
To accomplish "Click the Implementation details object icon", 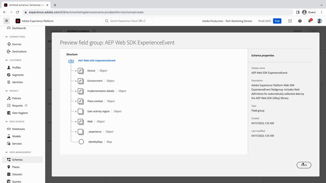I will click(81, 91).
